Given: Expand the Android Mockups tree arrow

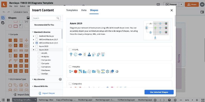Looking at the screenshot, I should 34,36.
